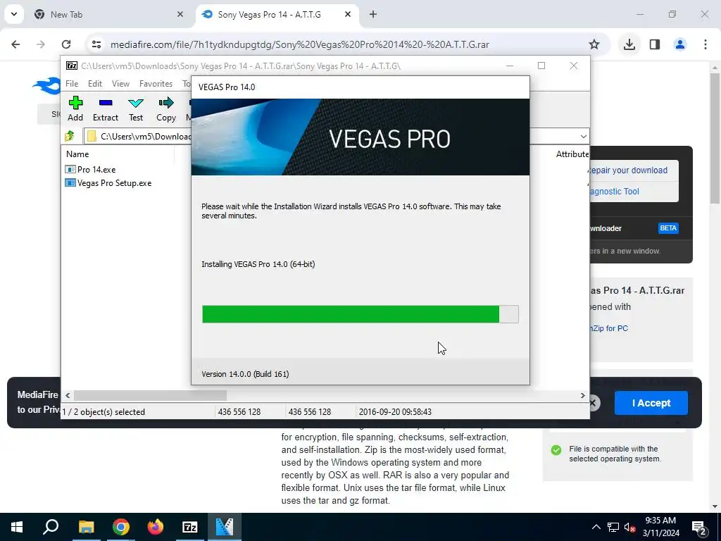Click the WinZip for PC link

(609, 328)
